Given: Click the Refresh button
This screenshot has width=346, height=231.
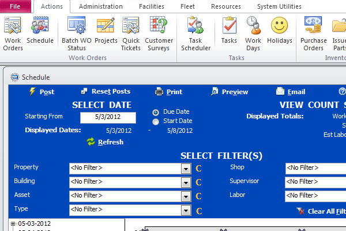Looking at the screenshot, I should pyautogui.click(x=105, y=142).
